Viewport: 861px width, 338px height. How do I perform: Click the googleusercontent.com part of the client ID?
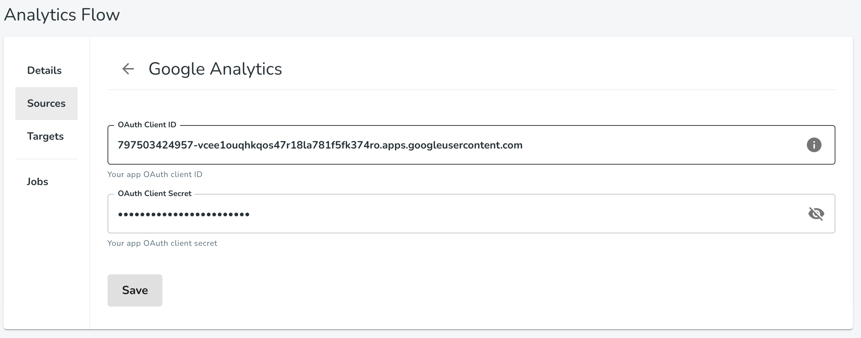click(x=465, y=145)
